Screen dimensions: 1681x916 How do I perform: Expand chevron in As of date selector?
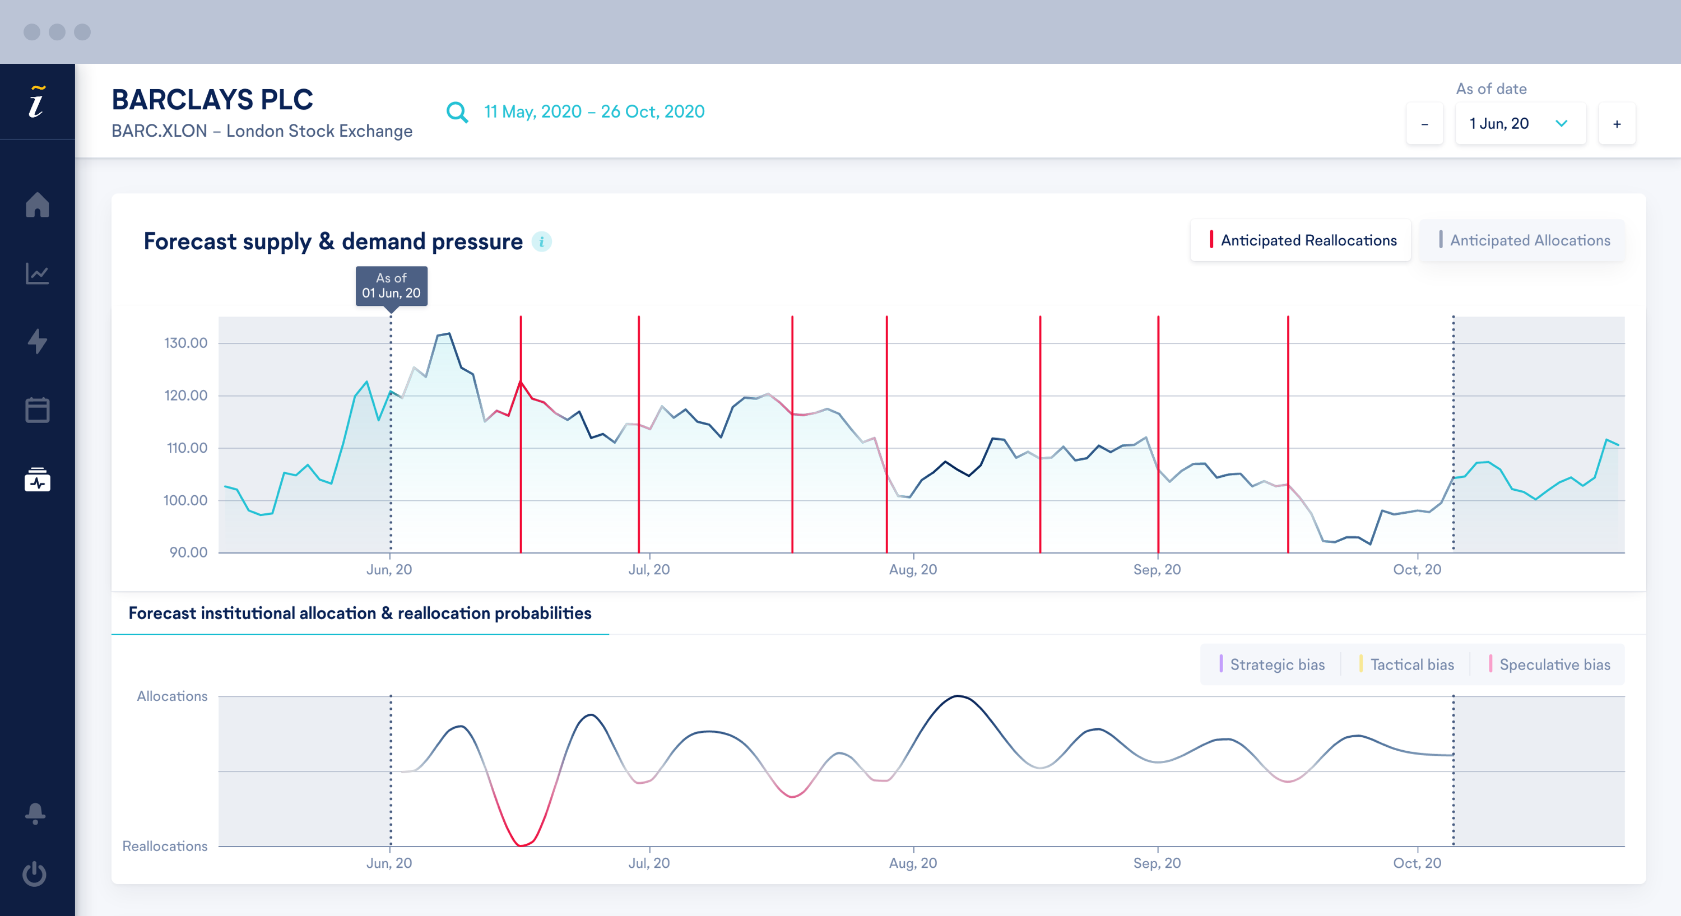click(x=1562, y=123)
